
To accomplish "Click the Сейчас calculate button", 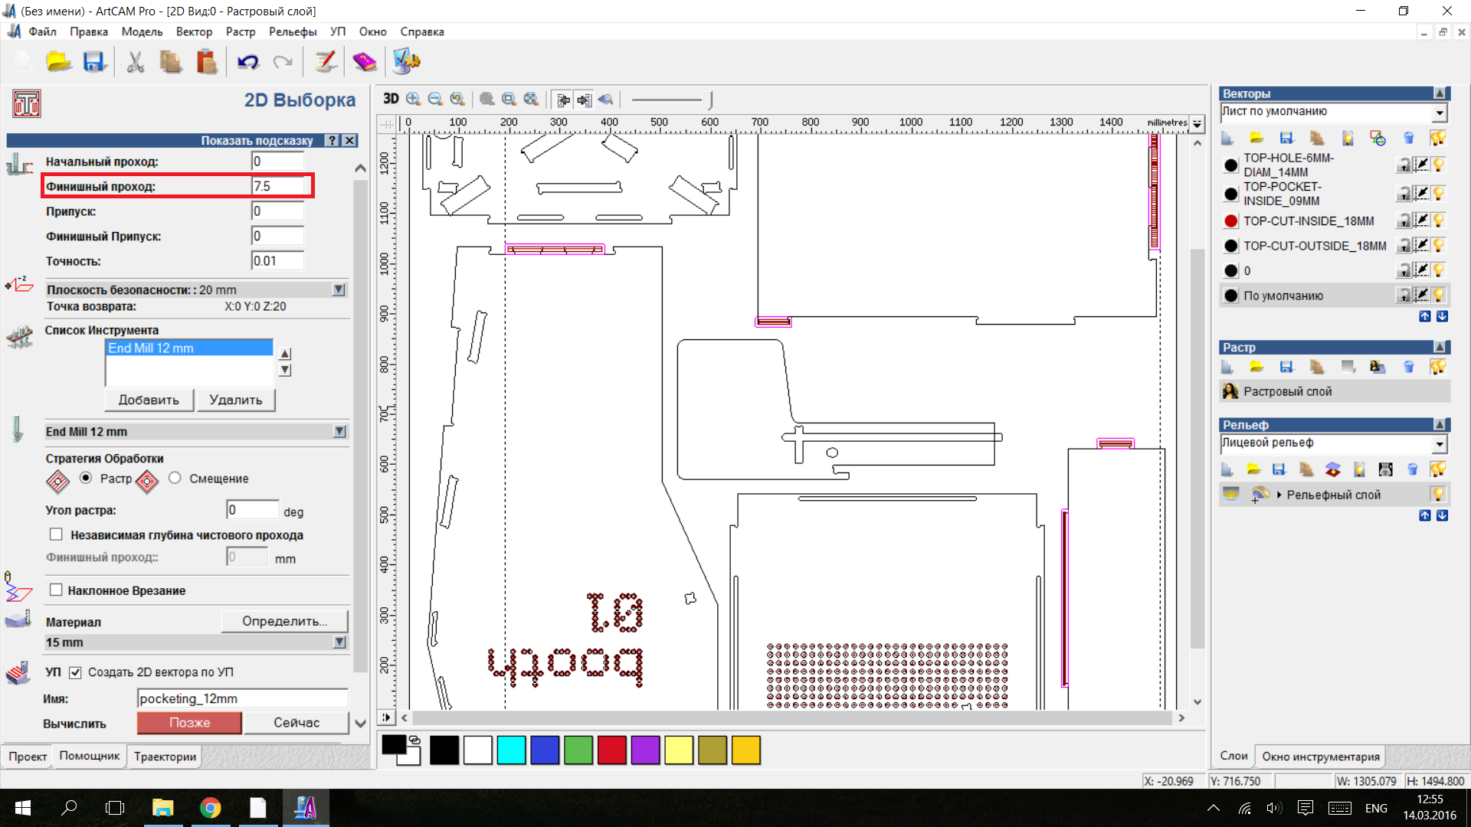I will [296, 723].
